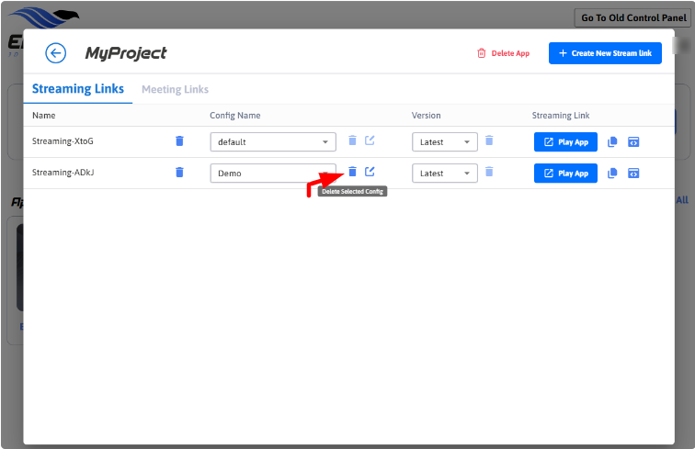Open the version dropdown for Streaming-ADkJ
Image resolution: width=695 pixels, height=449 pixels.
(x=467, y=174)
